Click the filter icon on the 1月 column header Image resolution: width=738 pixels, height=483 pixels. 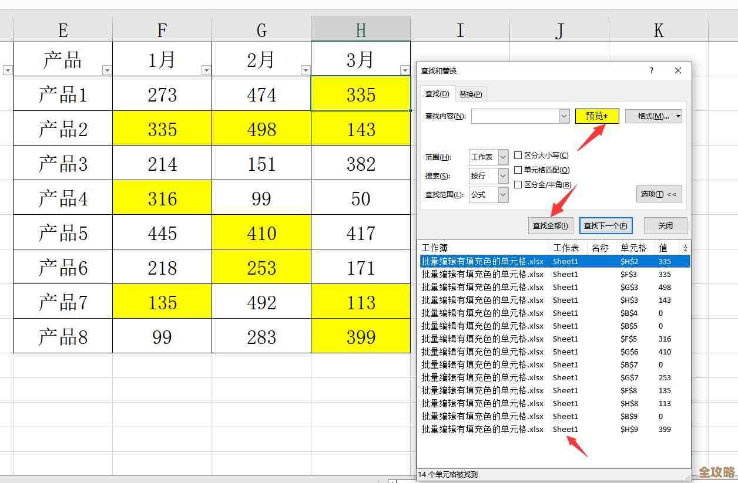[x=205, y=70]
